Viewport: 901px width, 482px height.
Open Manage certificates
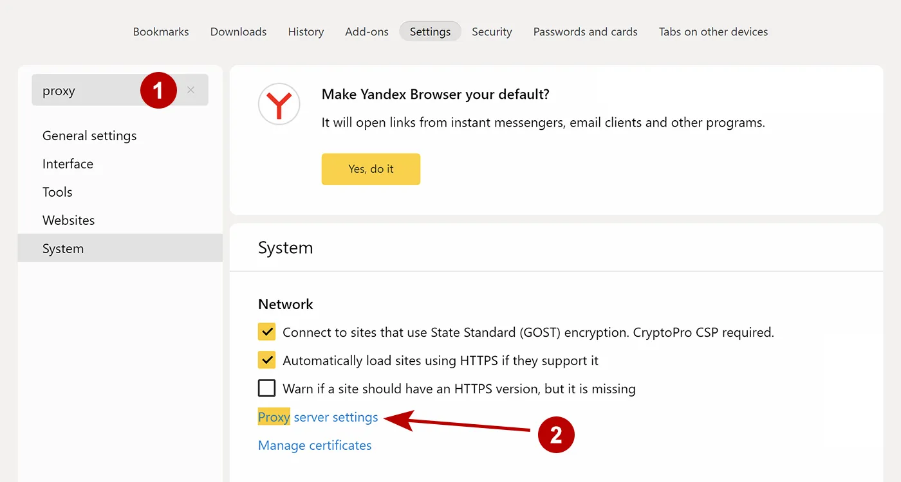tap(315, 445)
